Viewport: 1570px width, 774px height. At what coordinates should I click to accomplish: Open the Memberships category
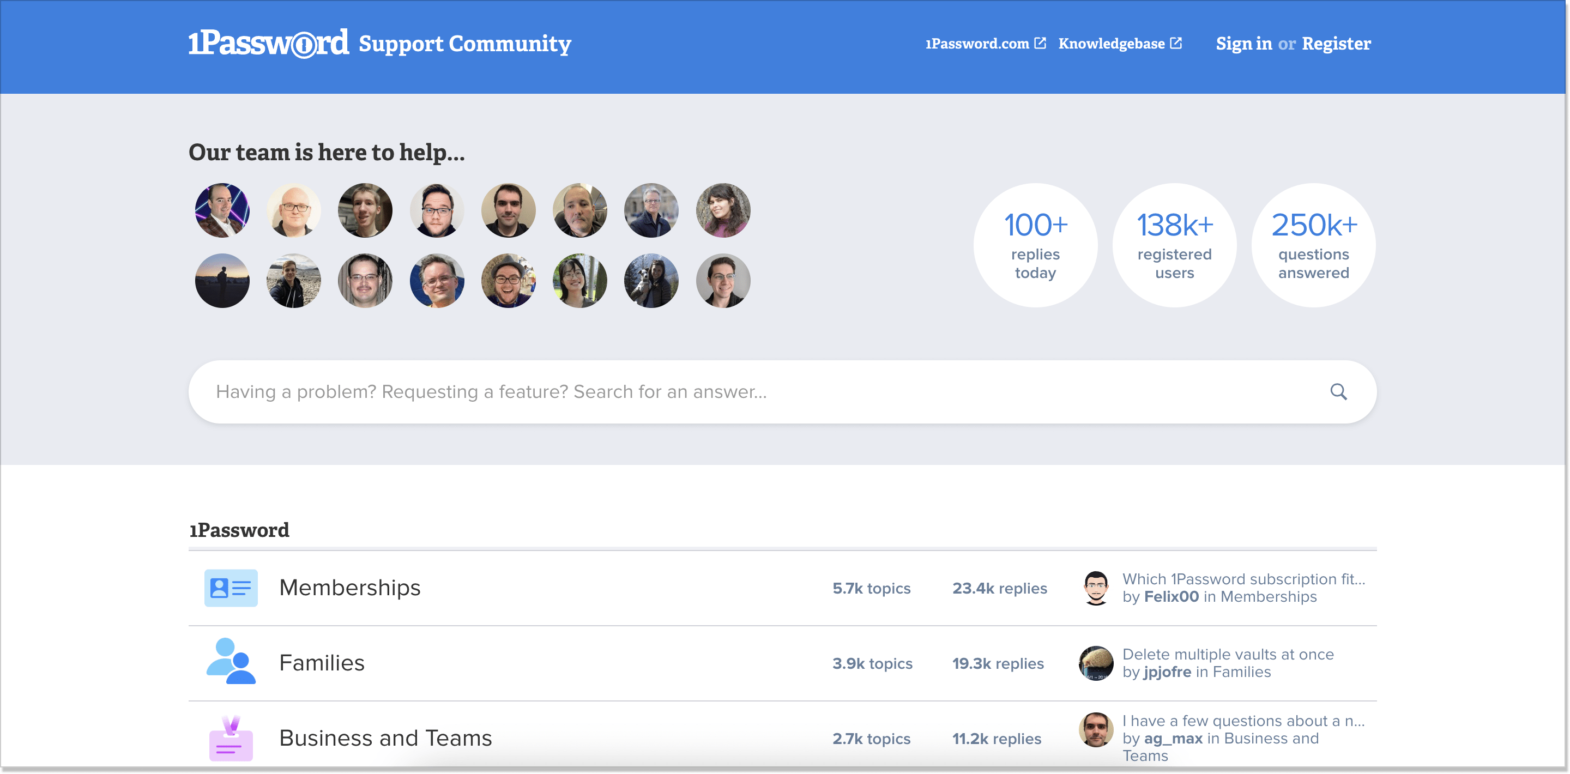(349, 588)
